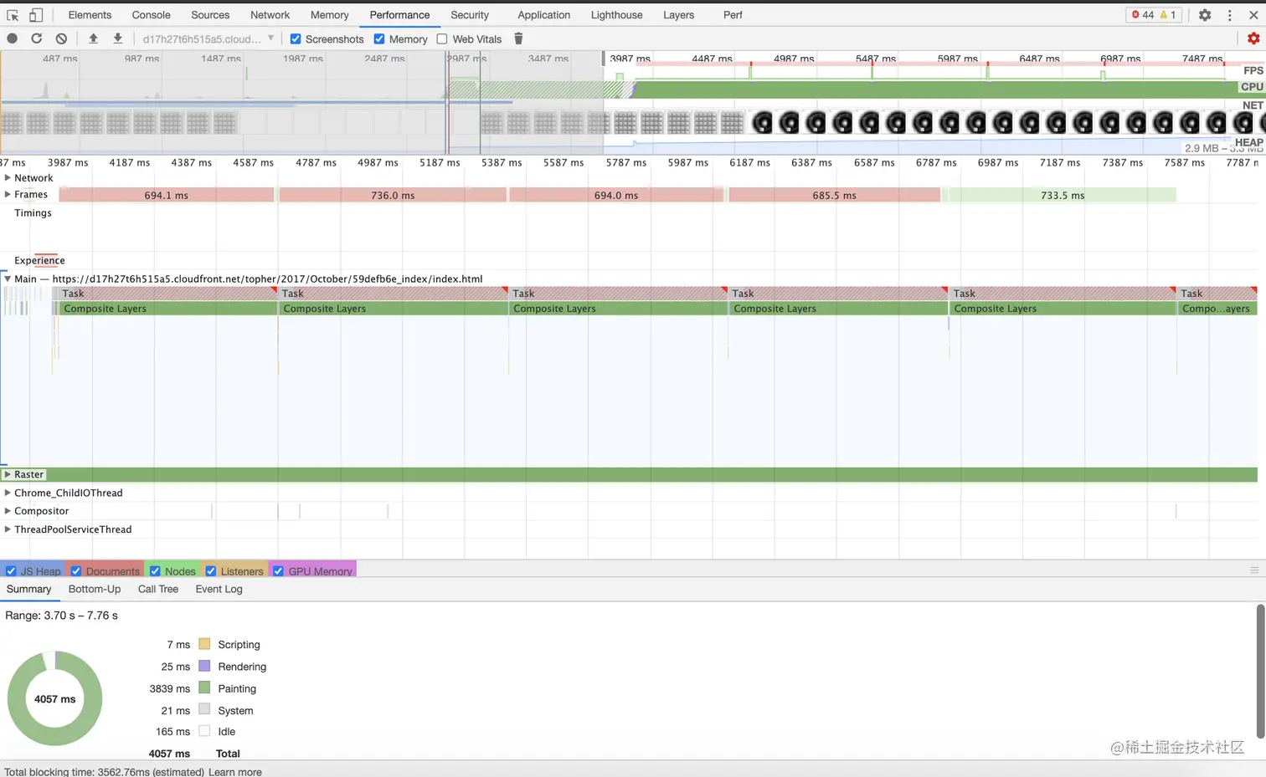This screenshot has width=1266, height=777.
Task: Click the red error count badge 44
Action: click(1143, 15)
